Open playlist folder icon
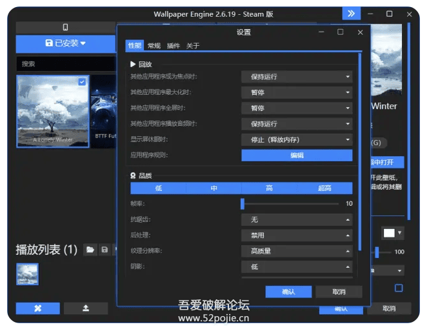429x329 pixels. coord(90,250)
